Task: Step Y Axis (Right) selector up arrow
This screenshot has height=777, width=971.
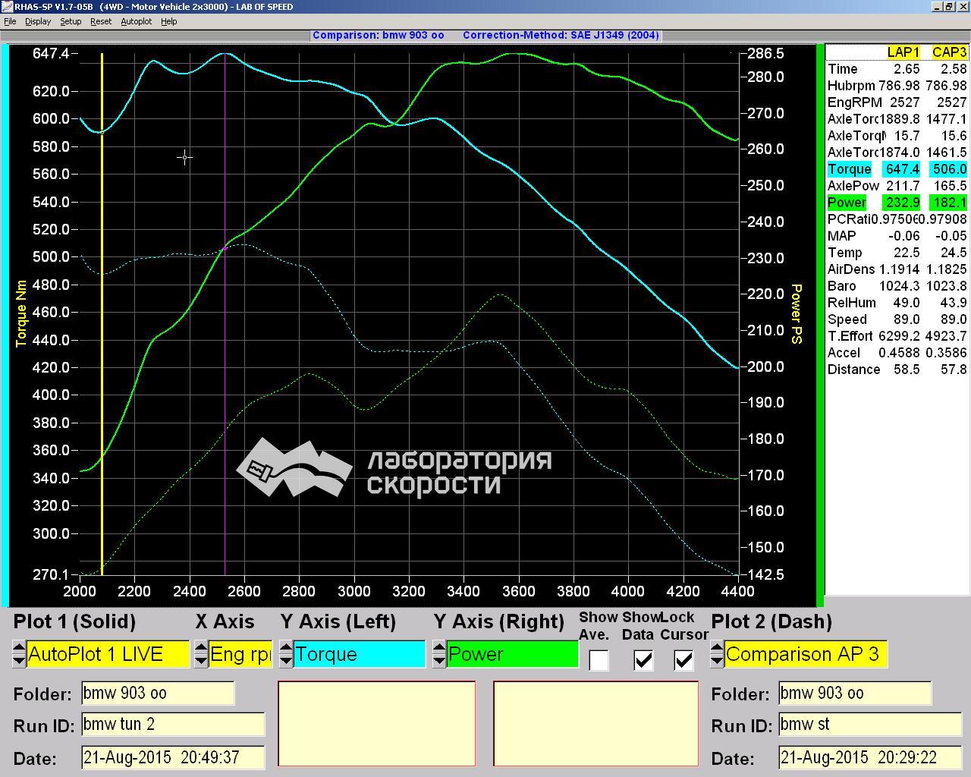Action: (439, 647)
